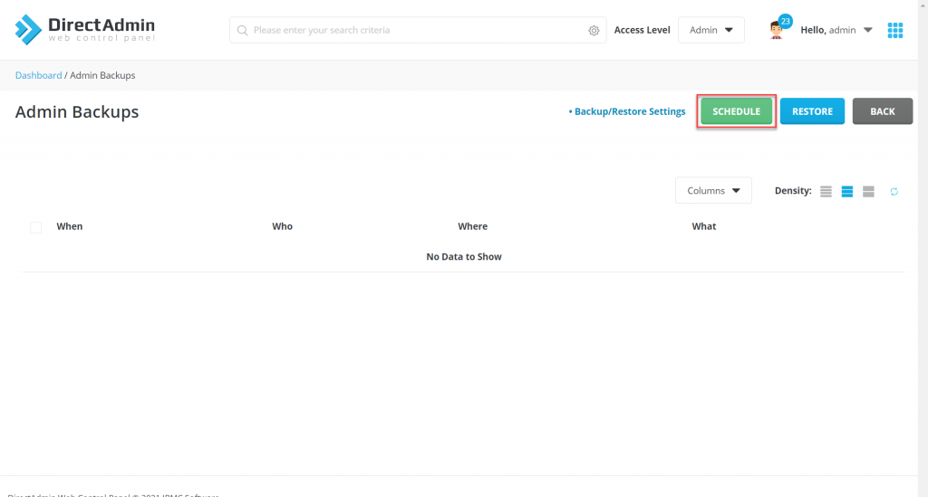Click the Schedule button

(736, 111)
